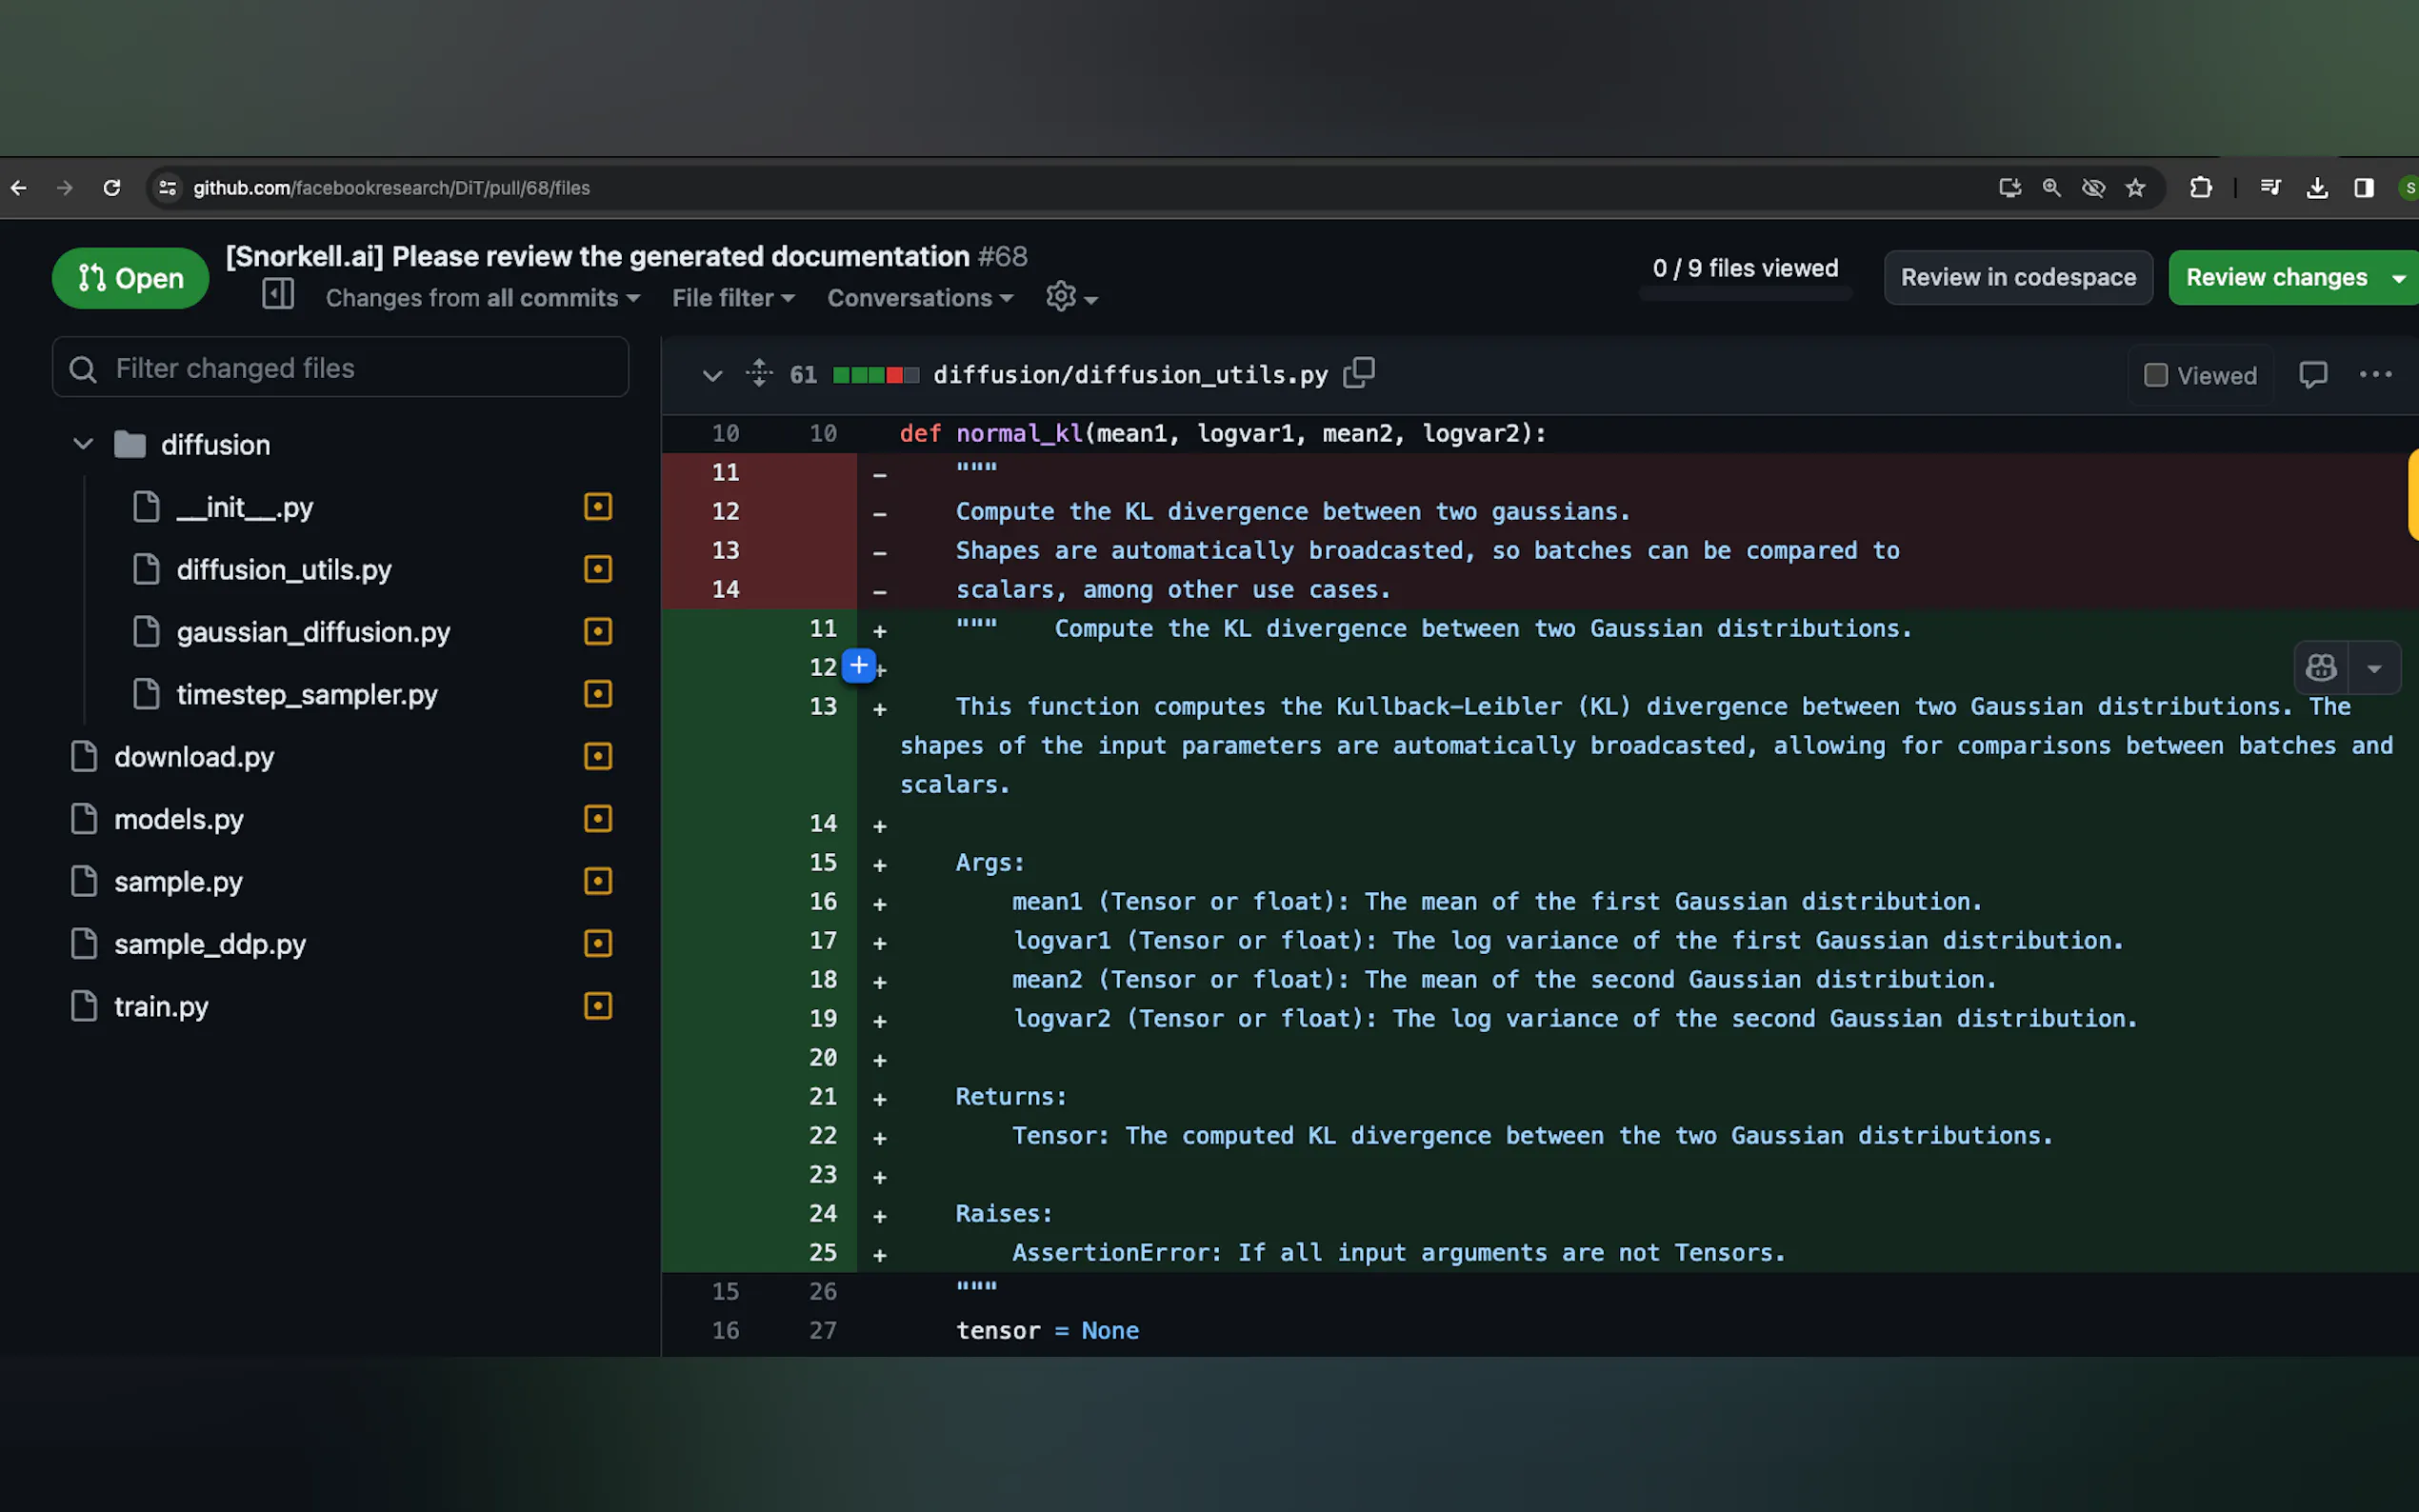Click the Review changes button
2419x1512 pixels.
[x=2275, y=277]
